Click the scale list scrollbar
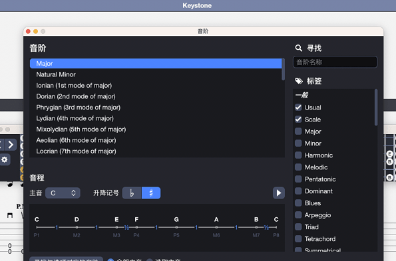The height and width of the screenshot is (261, 396). pyautogui.click(x=284, y=70)
